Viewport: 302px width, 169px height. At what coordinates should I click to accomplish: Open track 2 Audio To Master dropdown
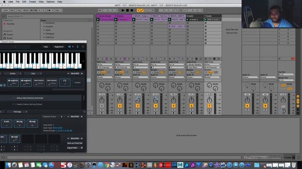123,77
